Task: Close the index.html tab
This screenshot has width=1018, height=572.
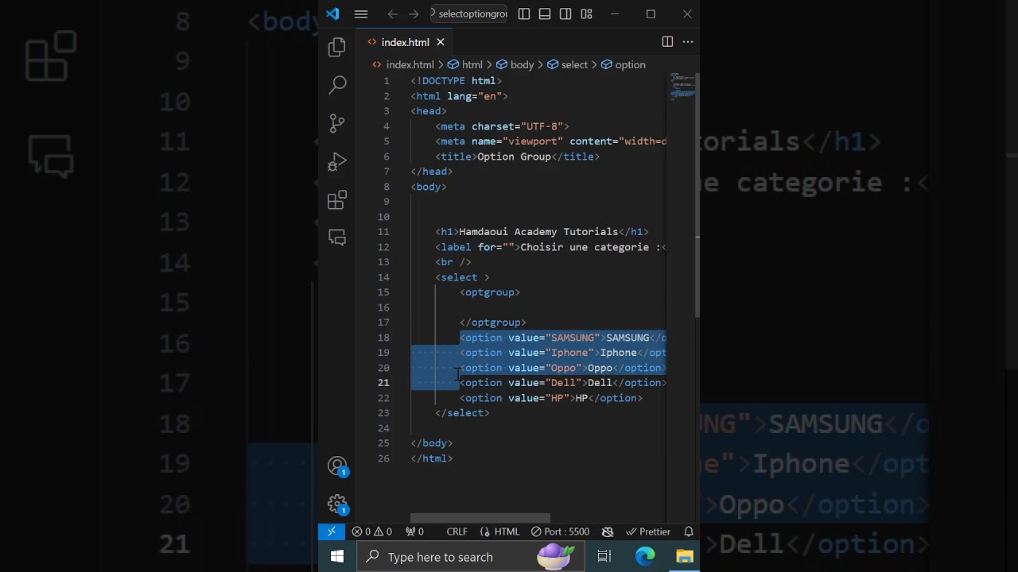Action: 441,42
